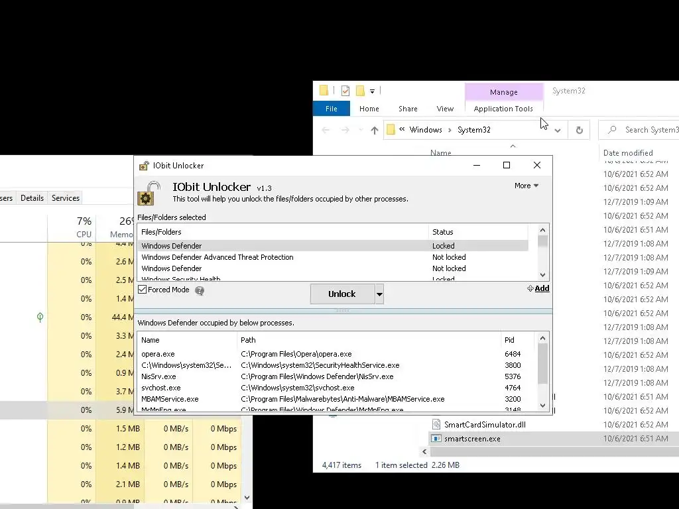Click the Properties quick access icon
Image resolution: width=679 pixels, height=509 pixels.
345,90
